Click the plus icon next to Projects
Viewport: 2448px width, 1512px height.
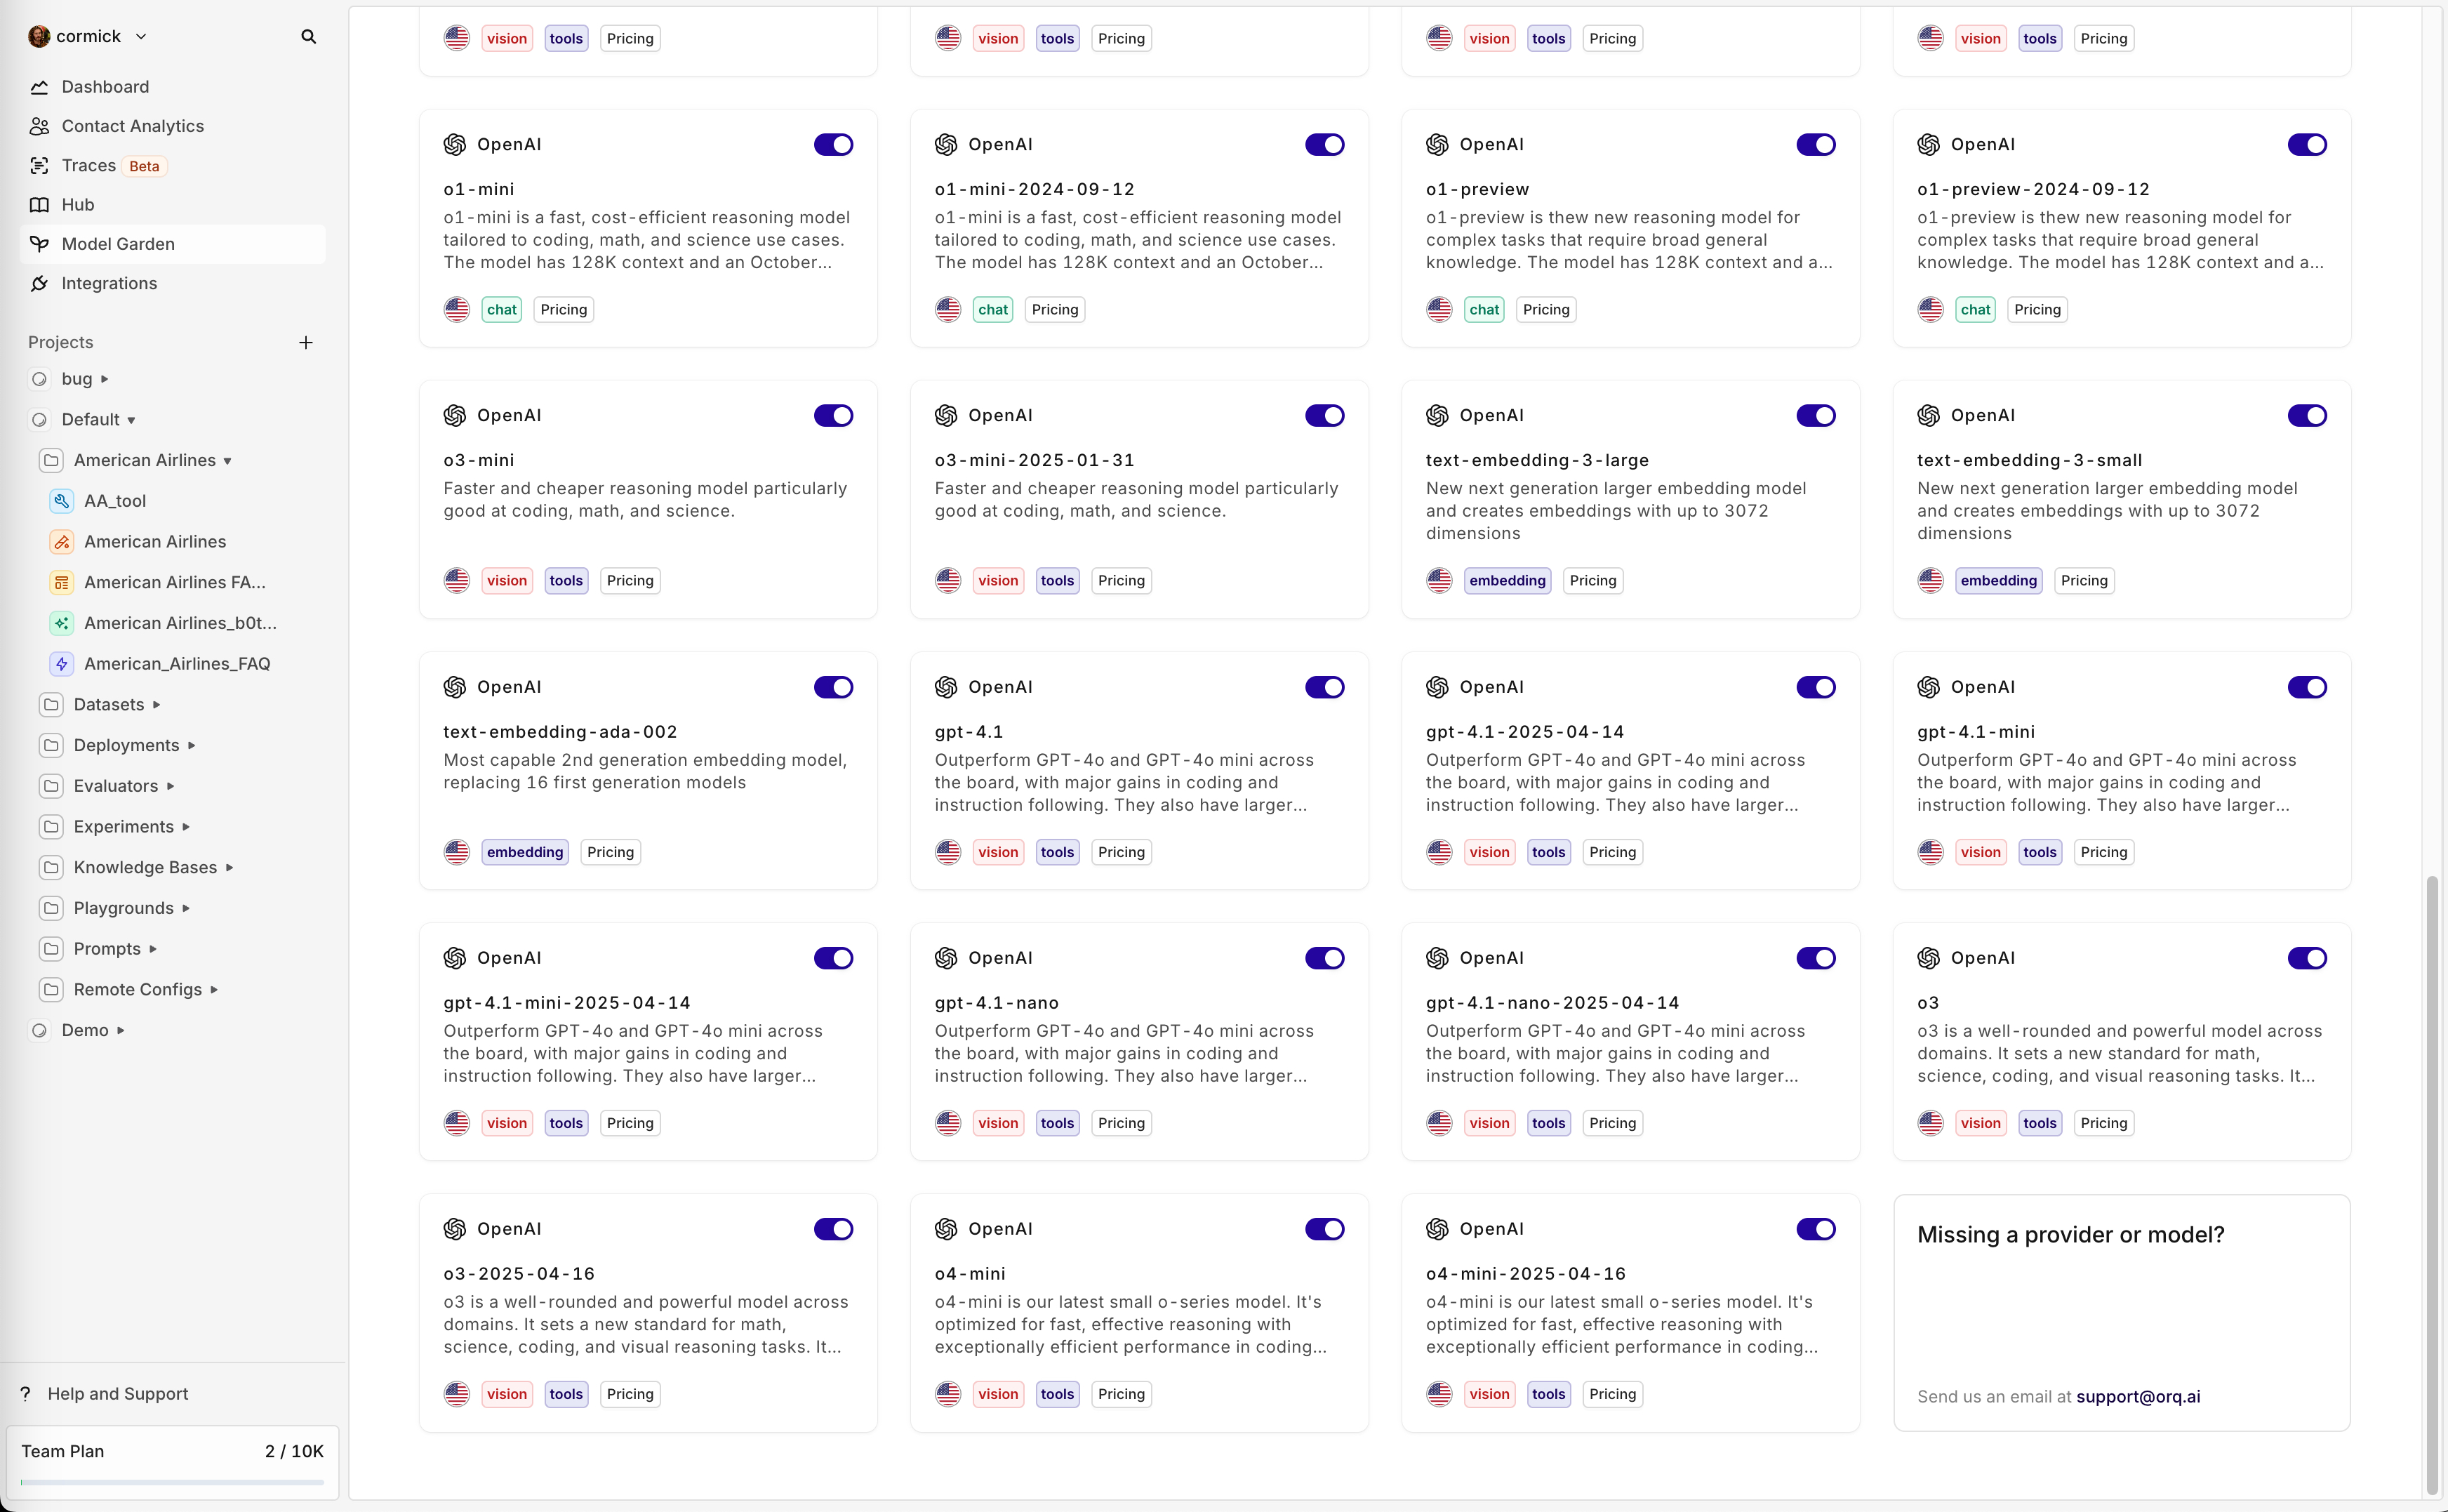pos(306,342)
